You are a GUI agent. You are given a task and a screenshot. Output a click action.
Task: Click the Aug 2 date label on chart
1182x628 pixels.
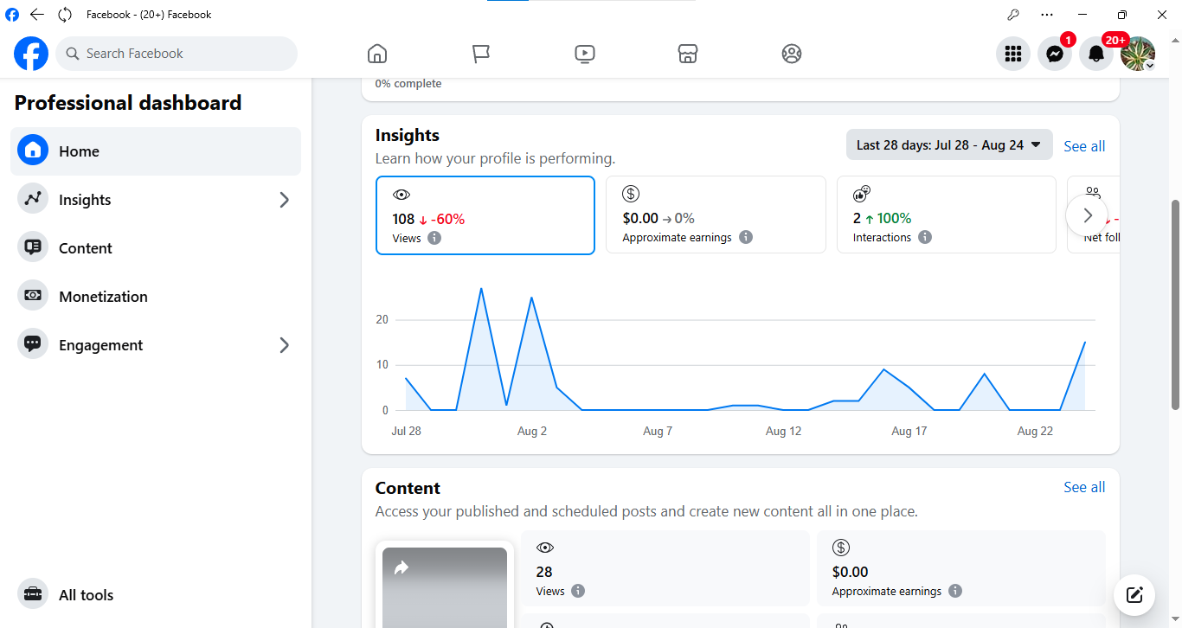coord(532,431)
